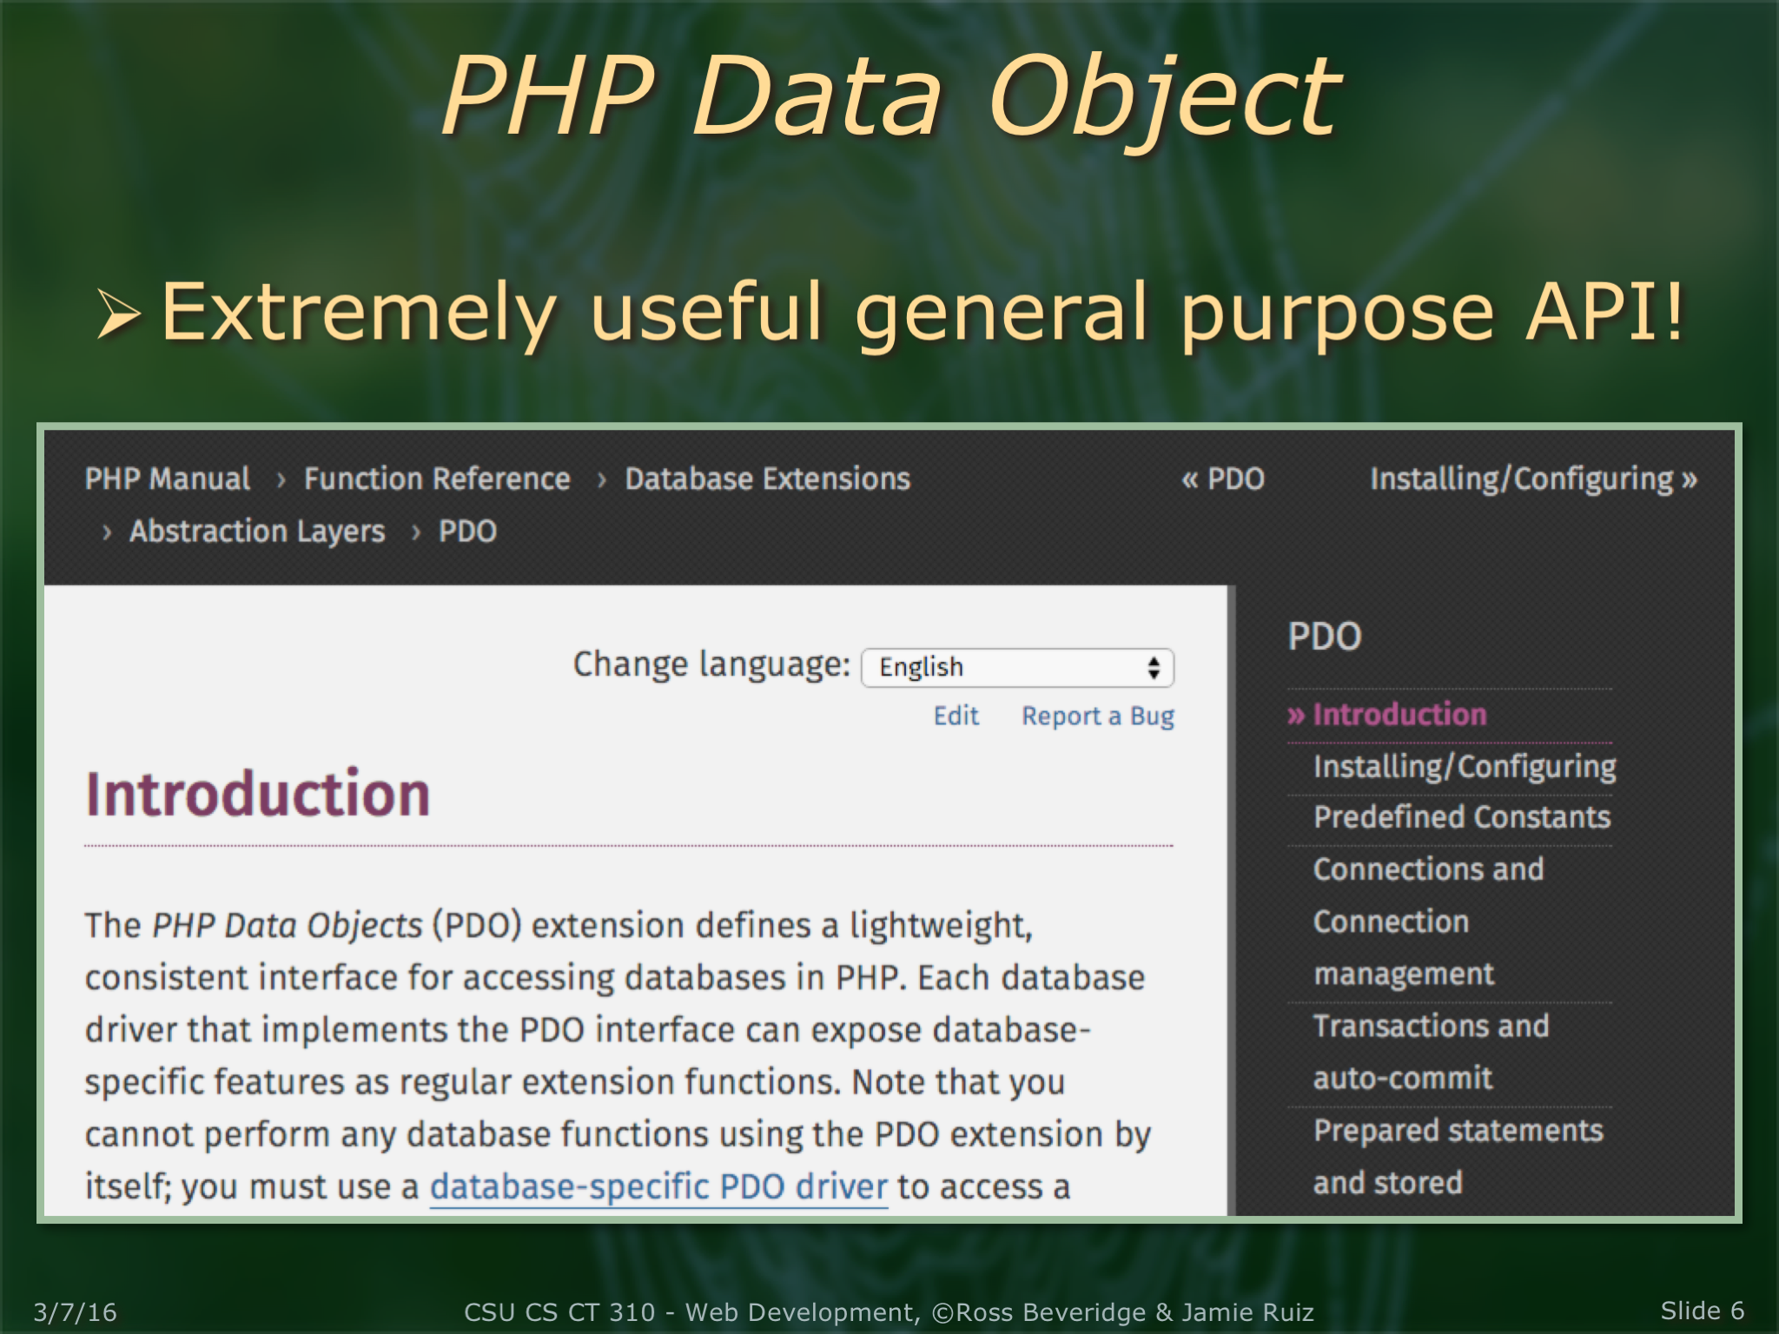Open Prepared statements and stored sidebar item

(1458, 1157)
